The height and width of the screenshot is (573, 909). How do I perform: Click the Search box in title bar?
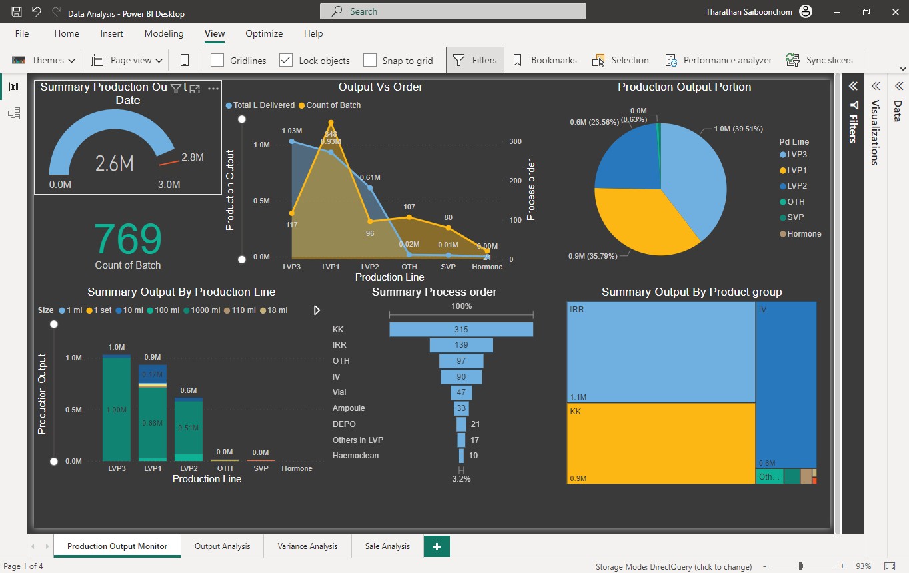[453, 11]
